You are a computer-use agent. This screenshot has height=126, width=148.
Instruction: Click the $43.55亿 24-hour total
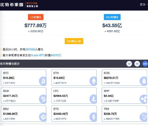[x=112, y=26]
